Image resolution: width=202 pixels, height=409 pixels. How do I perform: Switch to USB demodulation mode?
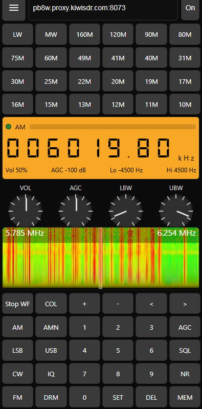coord(51,350)
